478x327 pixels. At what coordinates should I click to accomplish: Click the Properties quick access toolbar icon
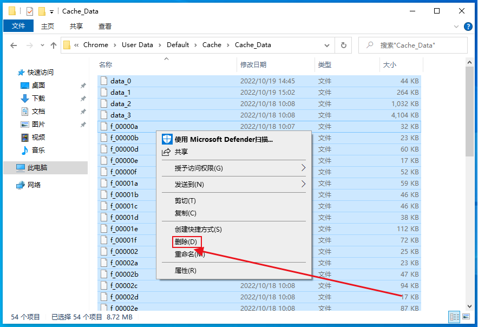point(30,11)
